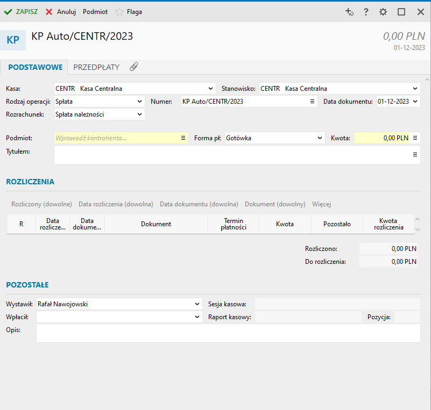Click the hamburger menu in Tytułem field
This screenshot has height=410, width=431.
tap(415, 154)
